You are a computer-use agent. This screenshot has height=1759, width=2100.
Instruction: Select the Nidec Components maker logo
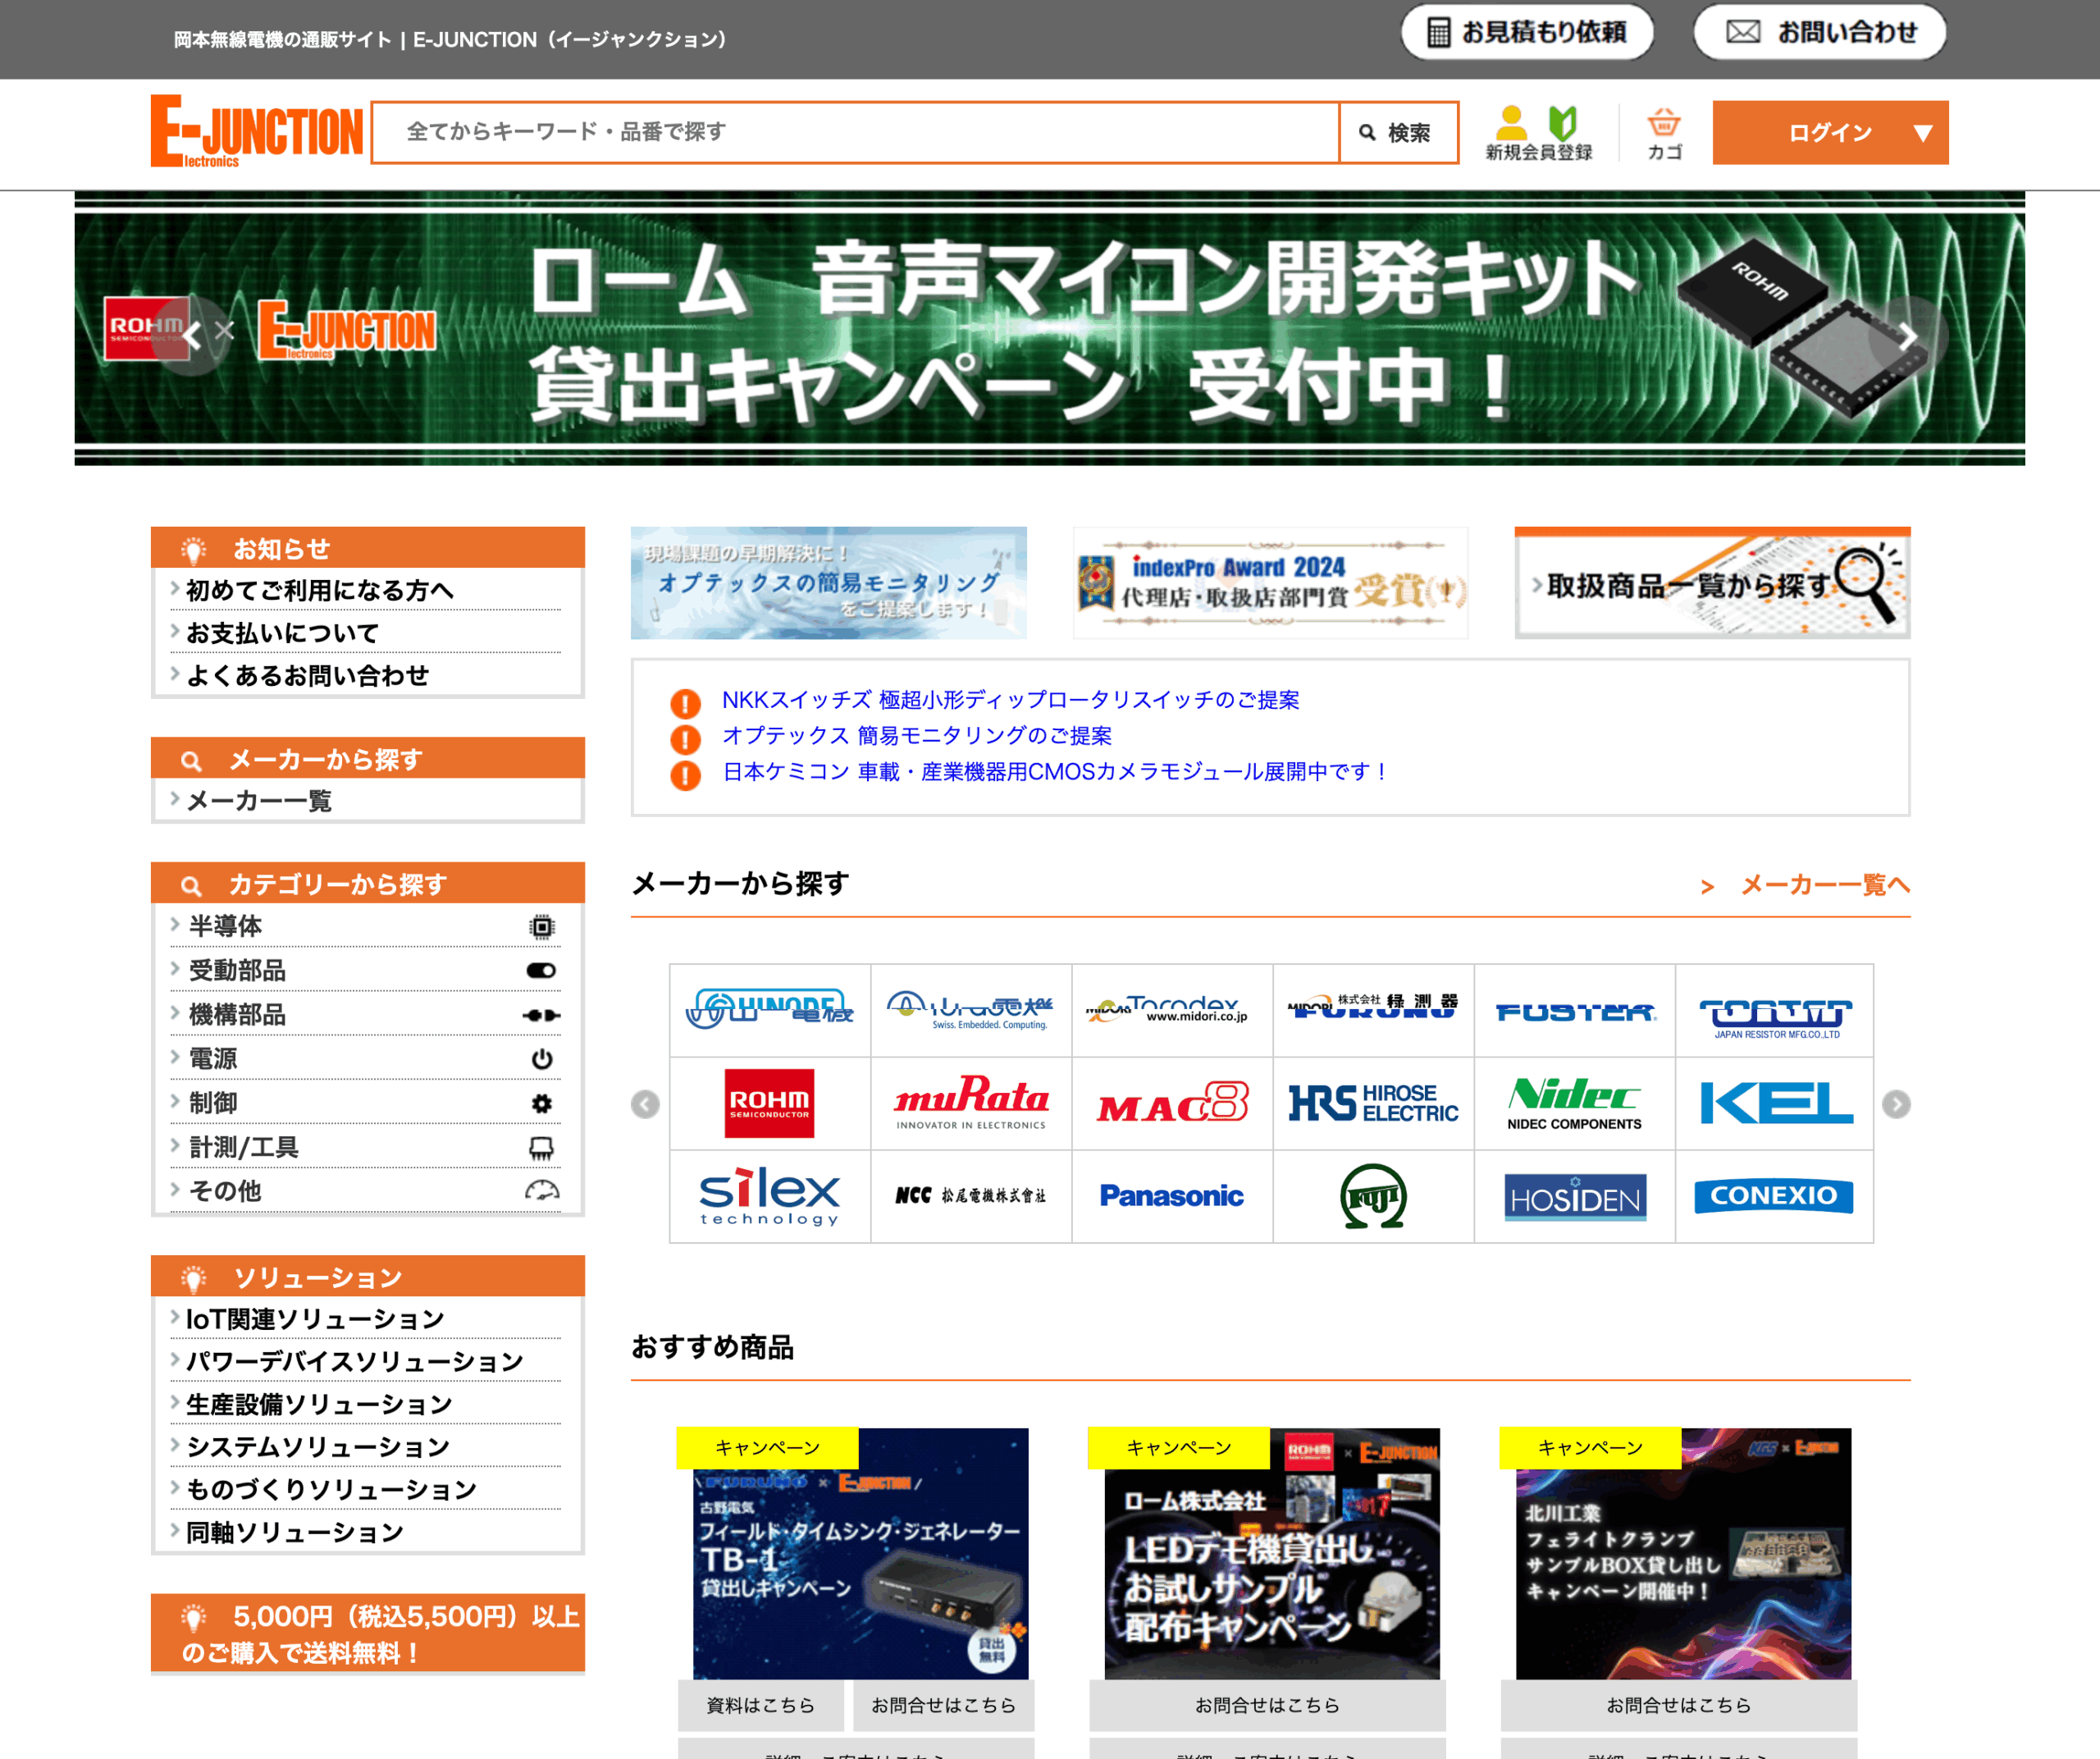[1574, 1103]
